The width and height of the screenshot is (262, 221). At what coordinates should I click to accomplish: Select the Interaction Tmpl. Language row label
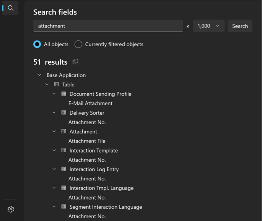click(102, 188)
